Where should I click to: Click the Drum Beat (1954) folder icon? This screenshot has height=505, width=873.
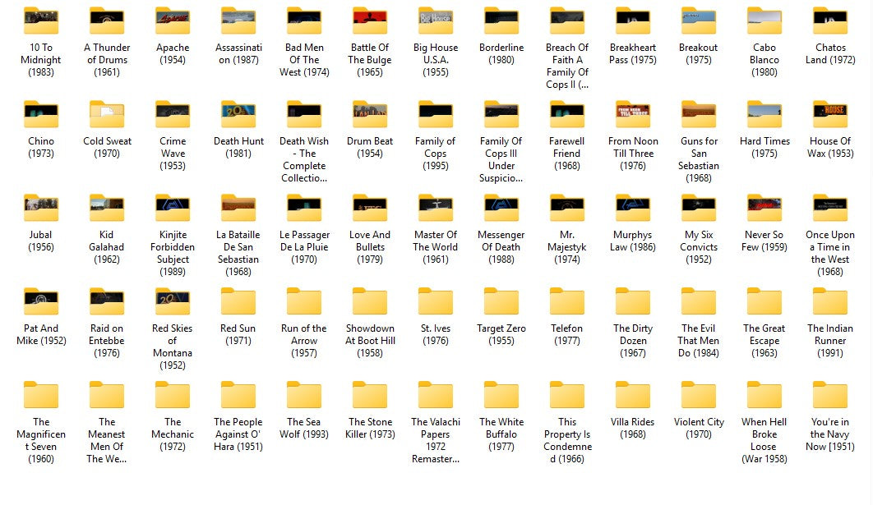tap(370, 115)
